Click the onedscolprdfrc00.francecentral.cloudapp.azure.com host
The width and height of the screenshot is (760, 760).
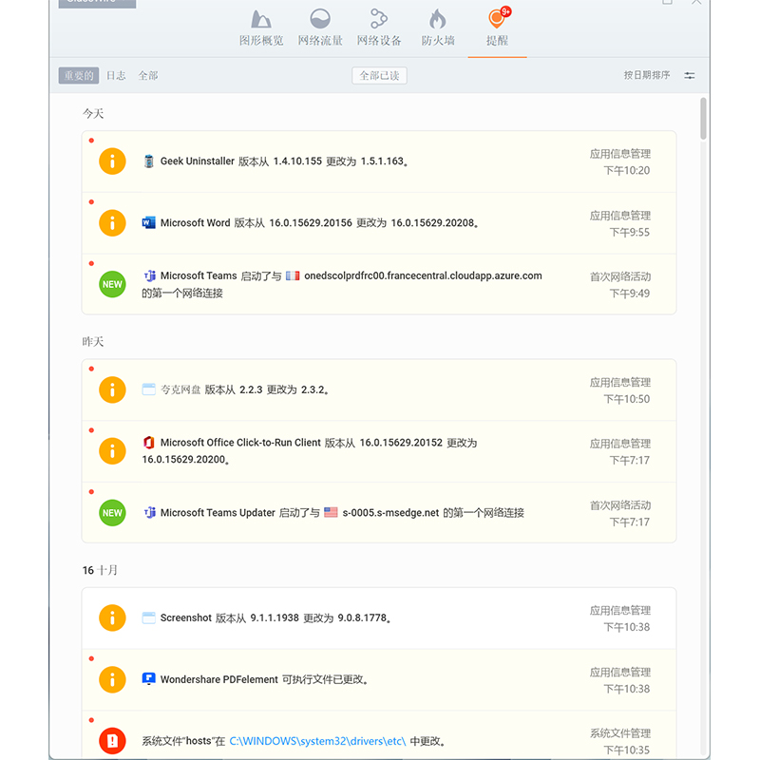423,275
